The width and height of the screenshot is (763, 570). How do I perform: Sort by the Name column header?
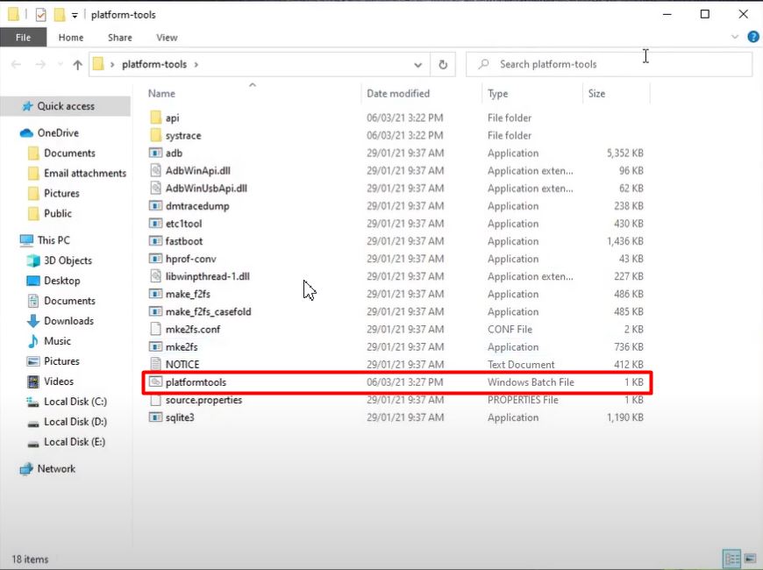pyautogui.click(x=161, y=94)
